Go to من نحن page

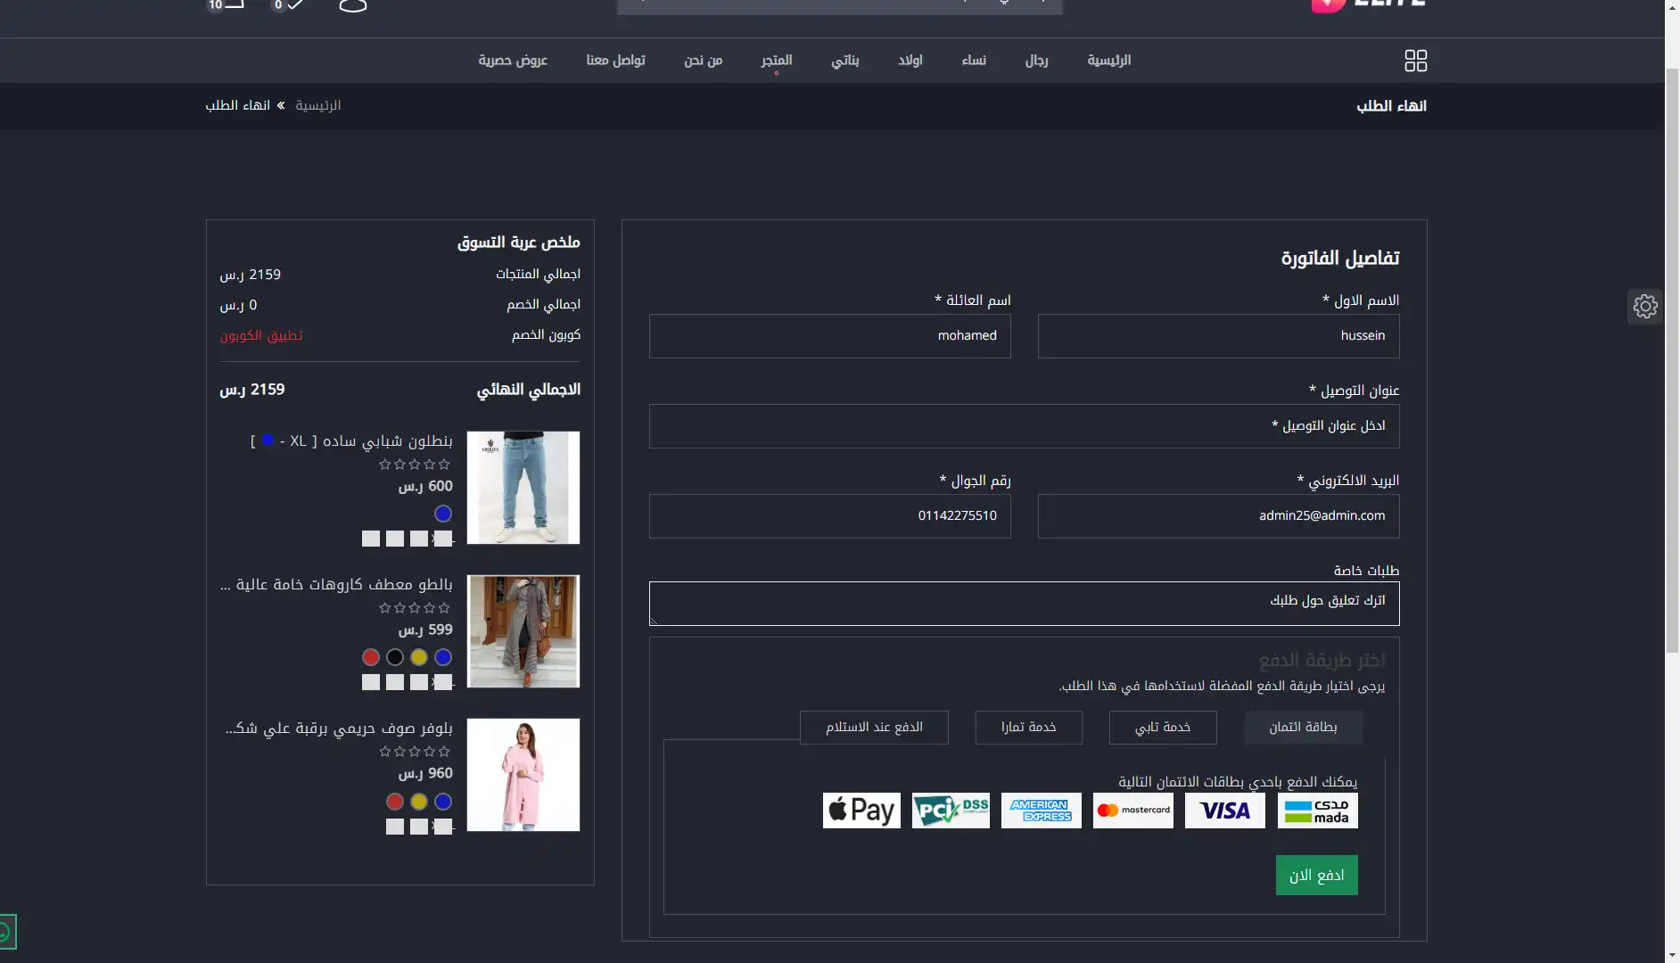704,61
